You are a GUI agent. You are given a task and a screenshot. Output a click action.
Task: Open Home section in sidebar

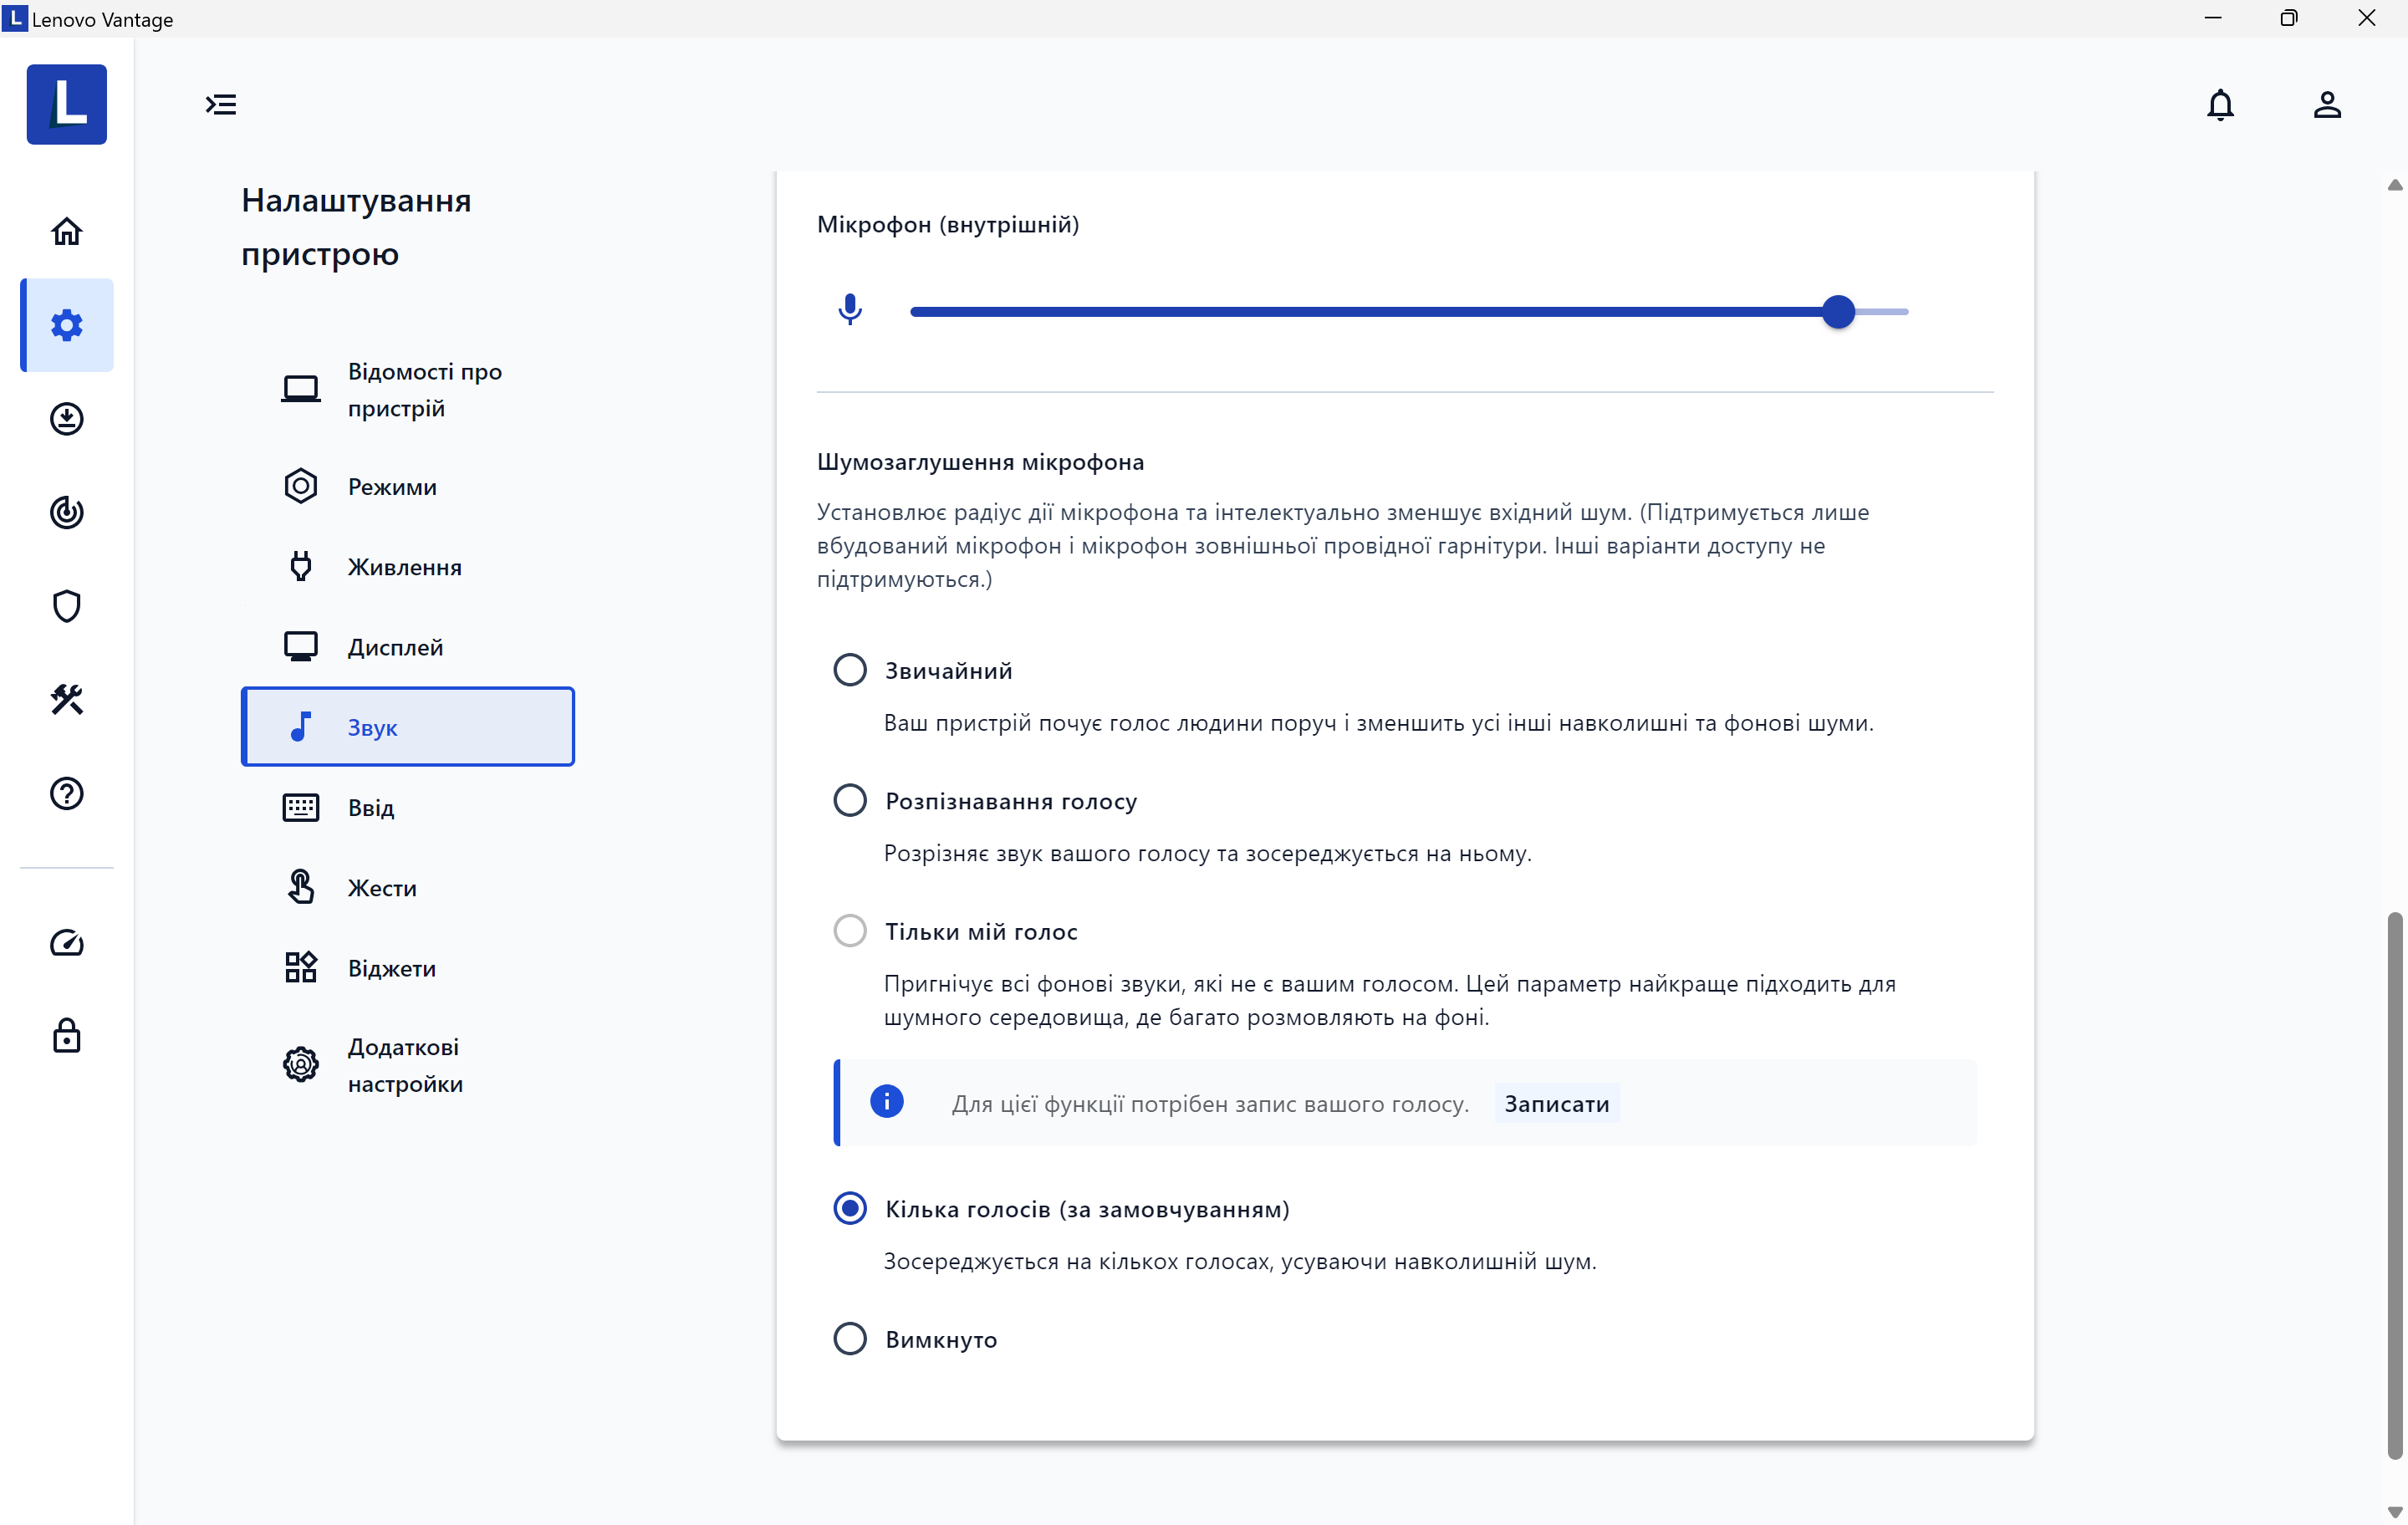tap(65, 230)
